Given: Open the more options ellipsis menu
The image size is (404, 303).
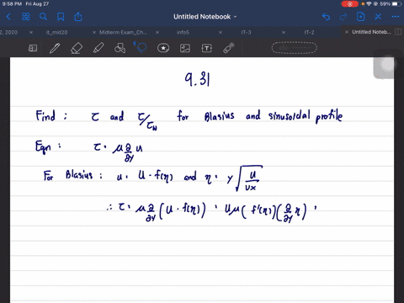Looking at the screenshot, I should (396, 17).
